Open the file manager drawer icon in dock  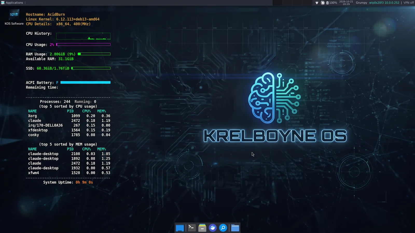tap(202, 228)
